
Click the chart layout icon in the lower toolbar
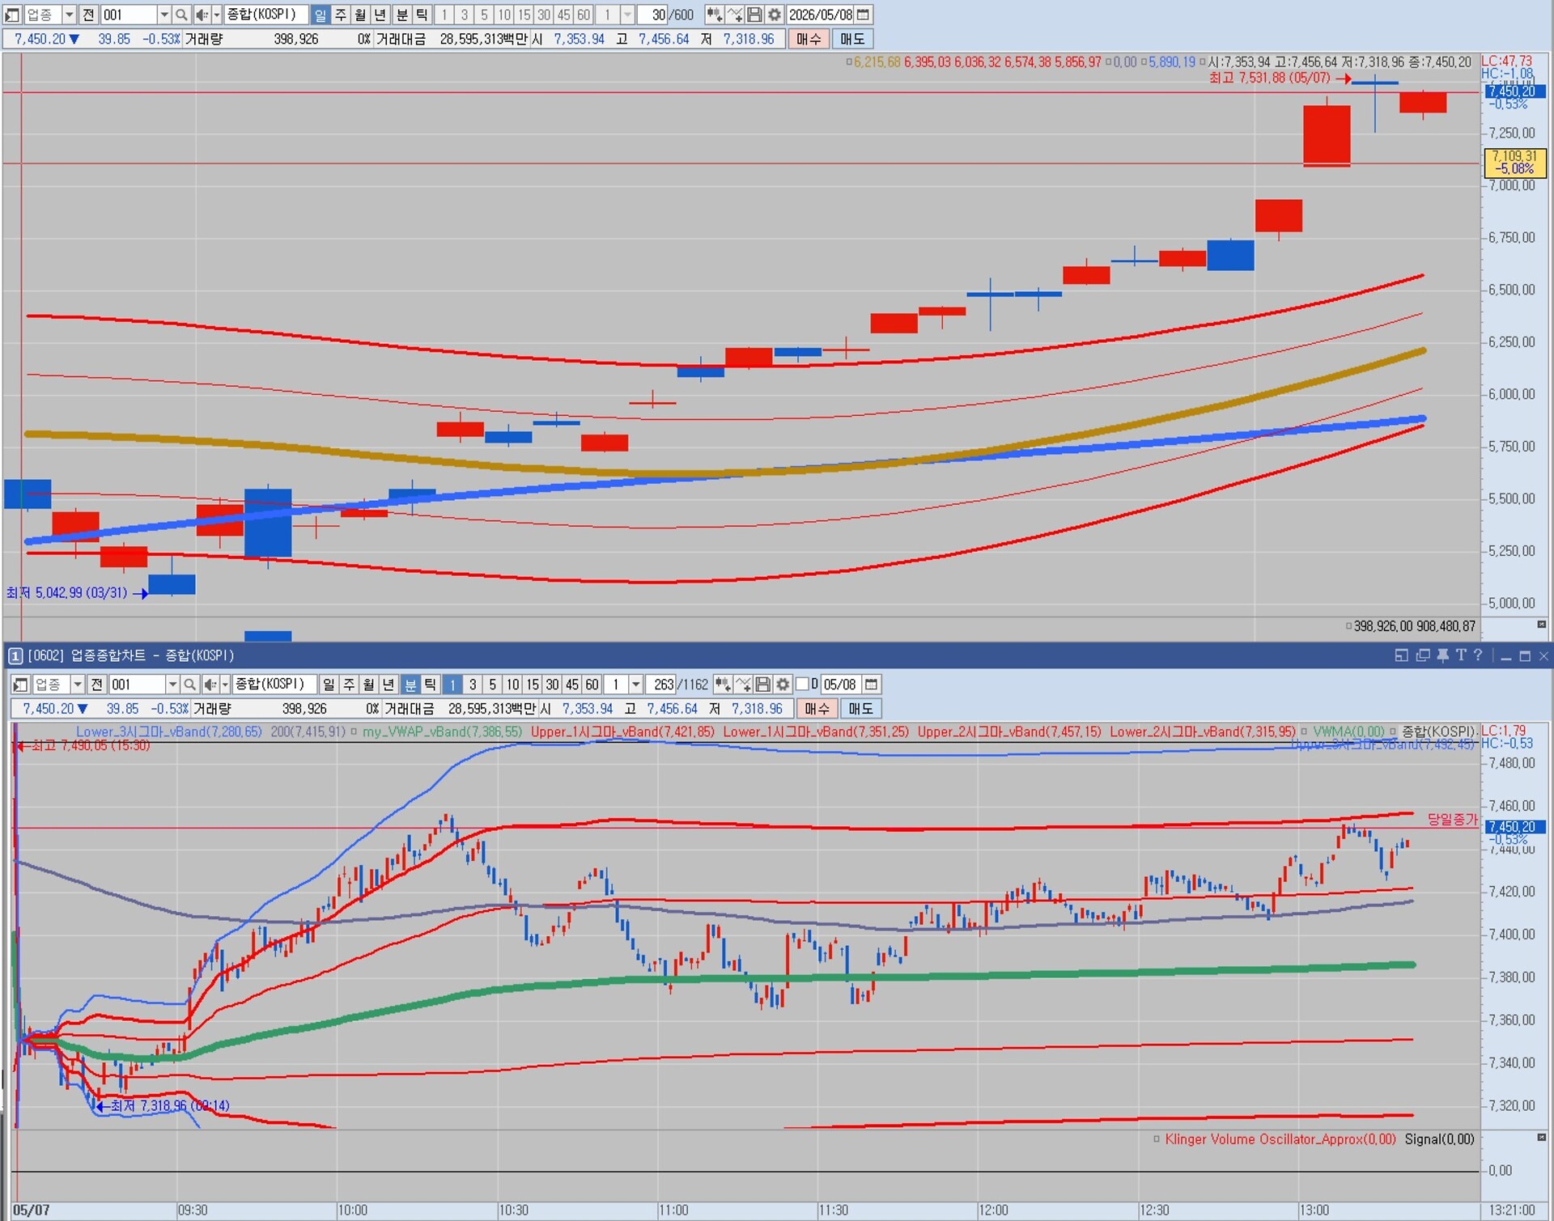tap(20, 685)
